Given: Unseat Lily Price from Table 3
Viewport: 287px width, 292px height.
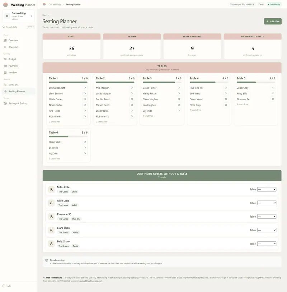Looking at the screenshot, I should [179, 111].
